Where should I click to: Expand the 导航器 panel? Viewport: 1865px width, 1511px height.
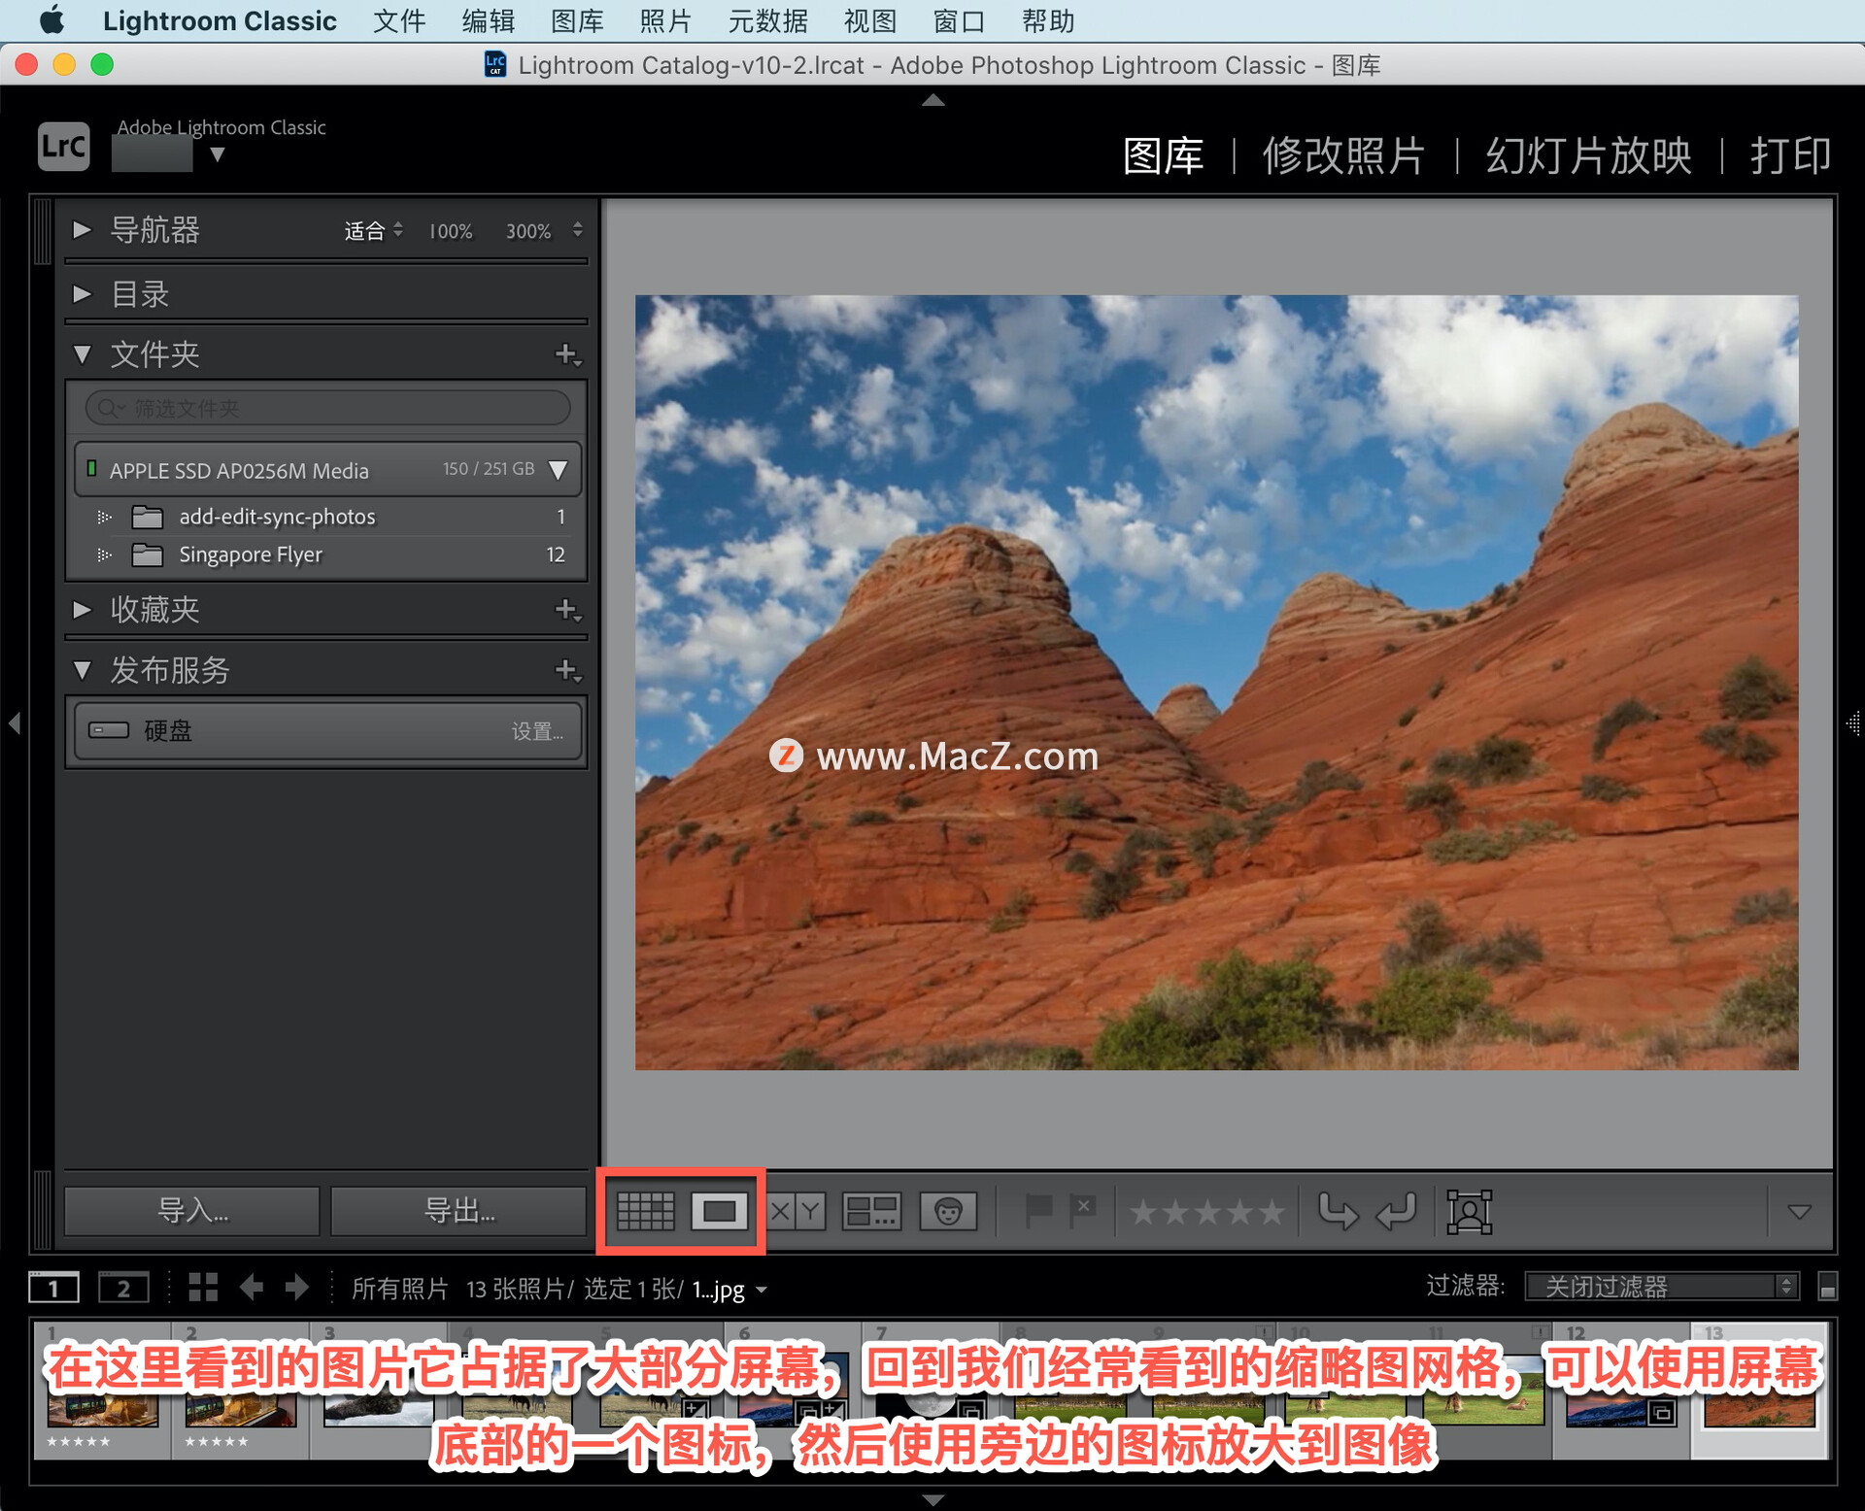coord(82,230)
